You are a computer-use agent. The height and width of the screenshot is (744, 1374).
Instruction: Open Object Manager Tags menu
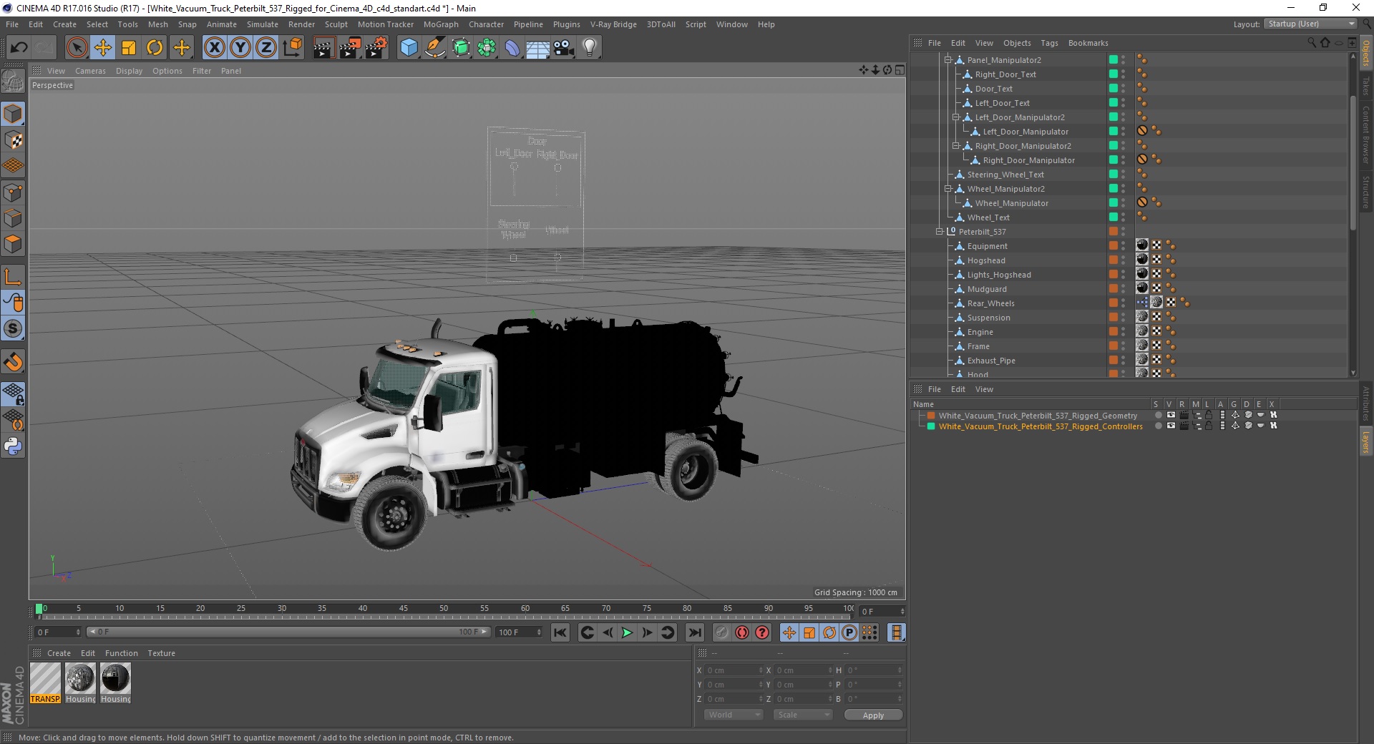click(x=1049, y=43)
